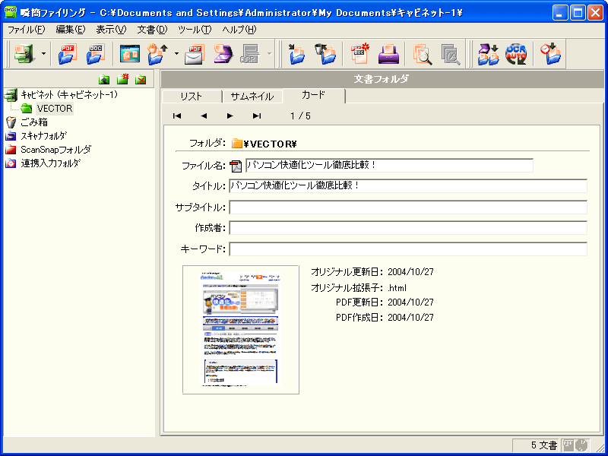Viewport: 608px width, 456px height.
Task: Open the ツール(T) menu
Action: (x=195, y=30)
